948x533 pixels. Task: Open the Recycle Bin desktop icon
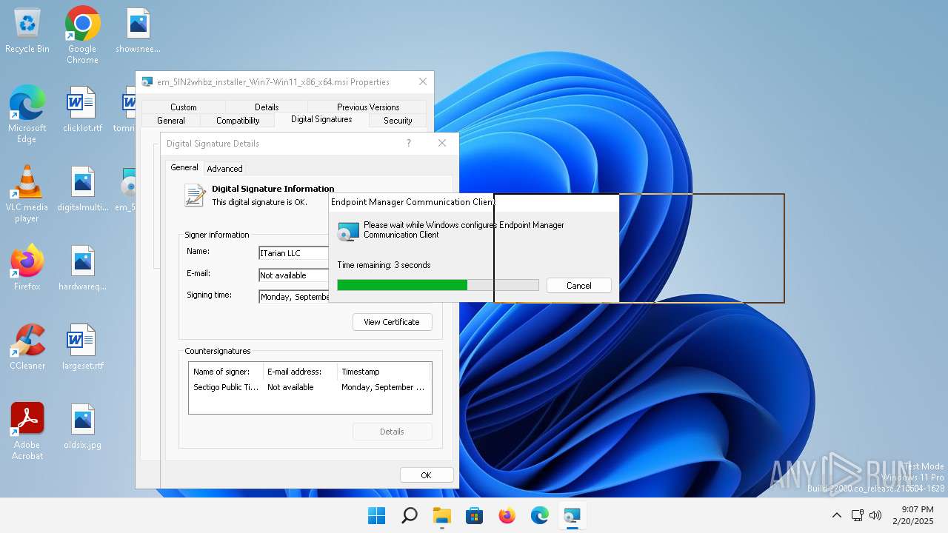27,31
